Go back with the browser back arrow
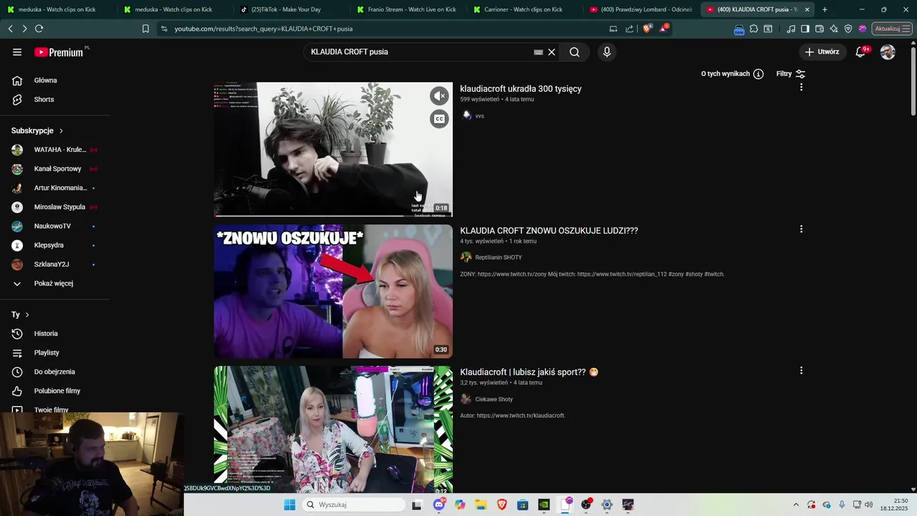Viewport: 917px width, 516px height. click(x=10, y=29)
